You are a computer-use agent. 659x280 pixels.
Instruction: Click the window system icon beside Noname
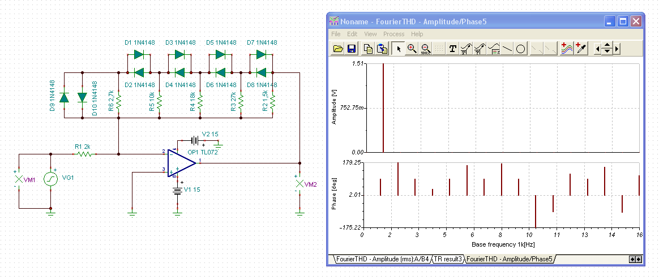pos(333,21)
